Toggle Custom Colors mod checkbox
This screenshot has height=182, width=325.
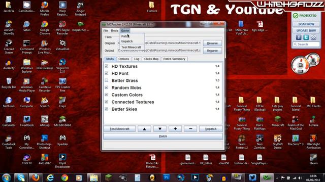tap(107, 95)
